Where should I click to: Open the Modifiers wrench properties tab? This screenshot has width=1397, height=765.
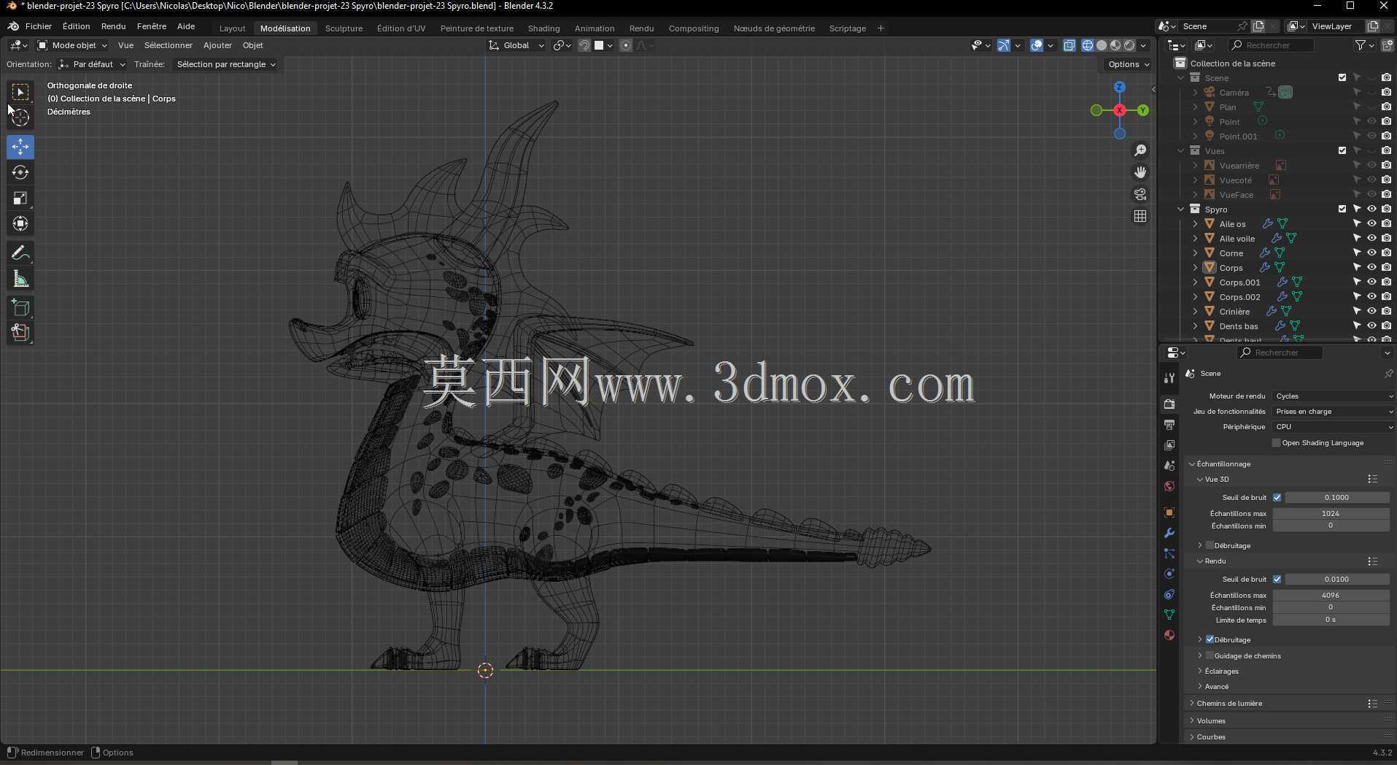(1169, 533)
